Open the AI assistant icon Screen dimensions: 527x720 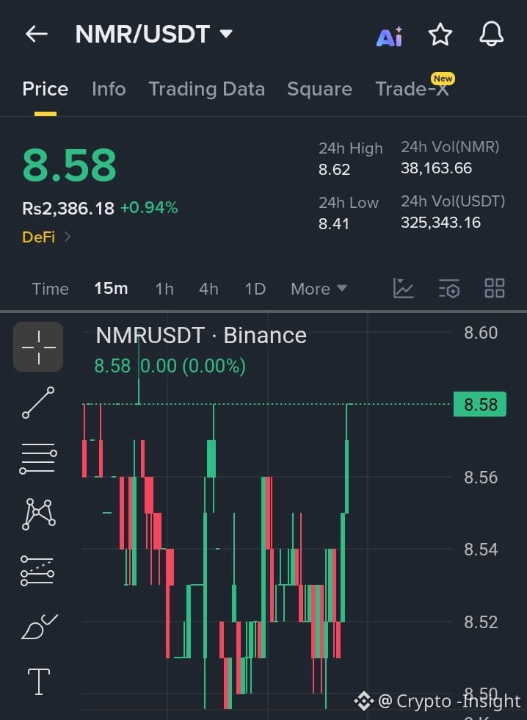click(390, 36)
